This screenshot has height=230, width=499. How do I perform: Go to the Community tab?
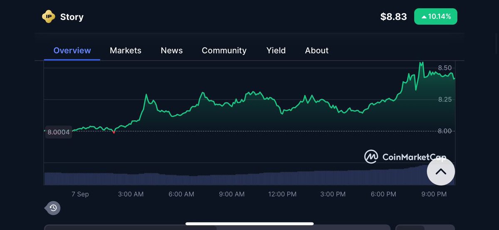coord(224,51)
